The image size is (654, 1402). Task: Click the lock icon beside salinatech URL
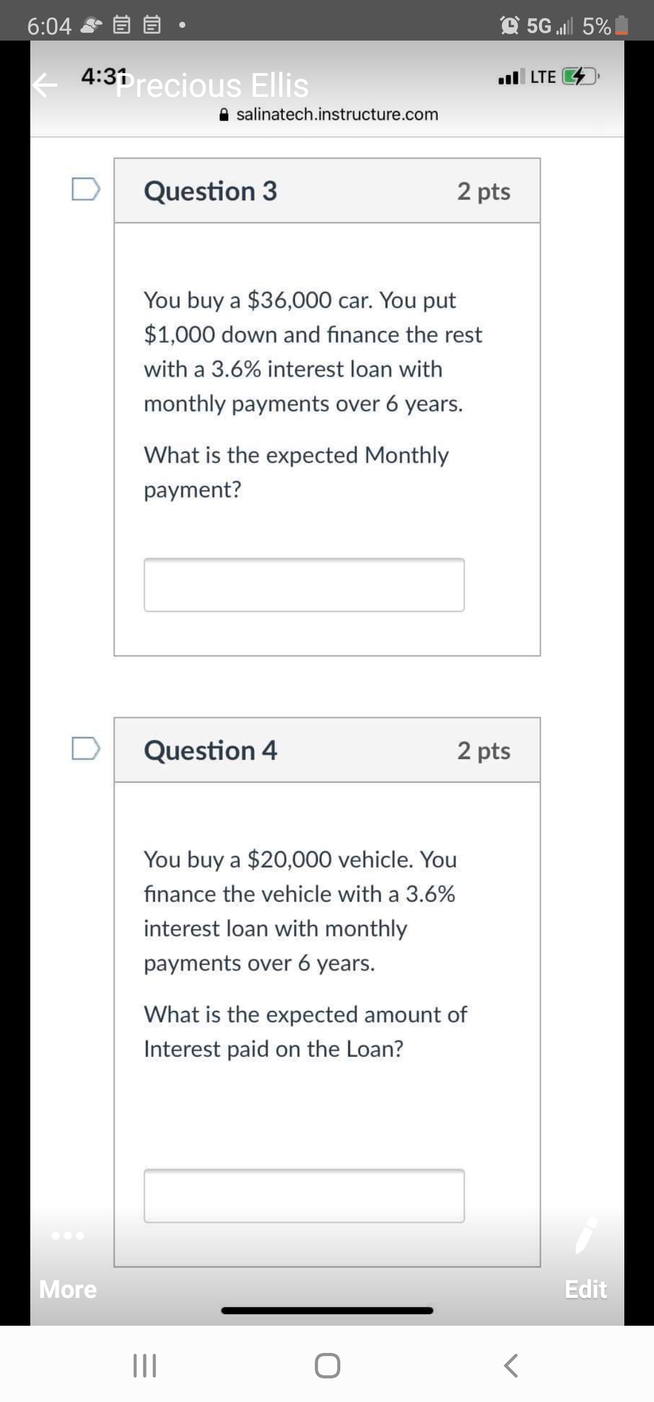tap(225, 114)
